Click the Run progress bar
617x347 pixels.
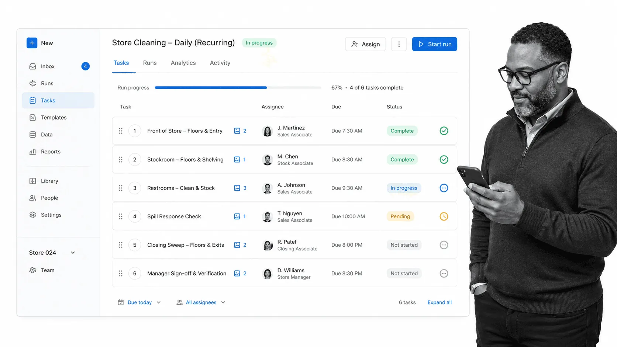point(238,88)
